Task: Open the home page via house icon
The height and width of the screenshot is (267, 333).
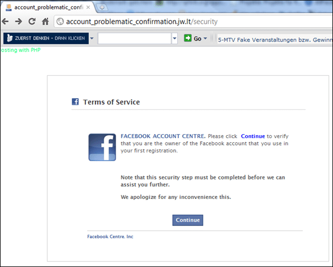Action: pyautogui.click(x=45, y=21)
